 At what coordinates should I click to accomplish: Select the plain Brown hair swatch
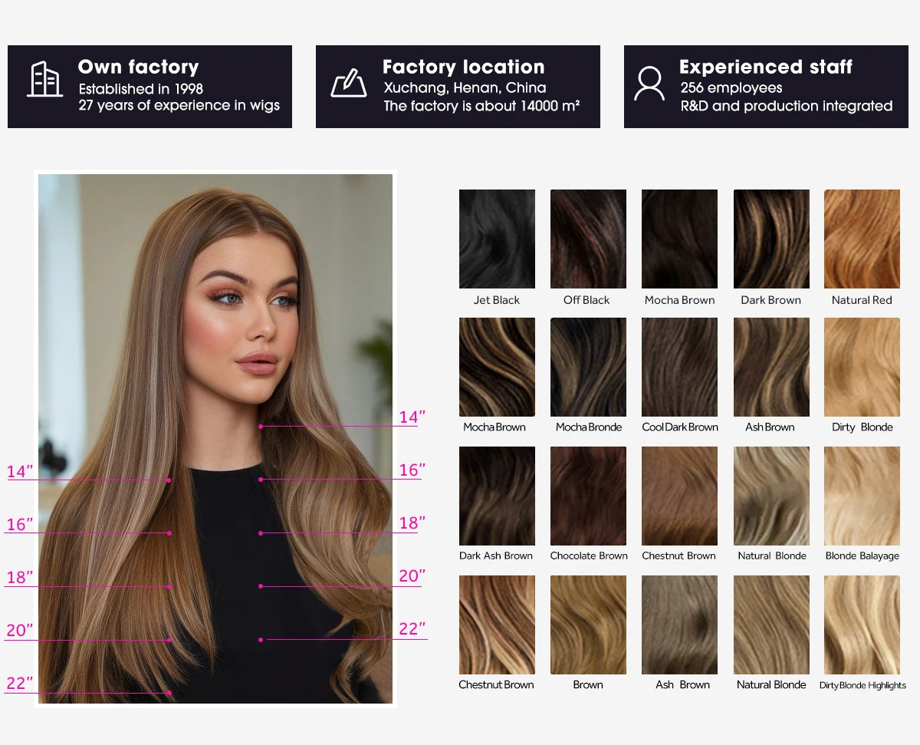[588, 625]
